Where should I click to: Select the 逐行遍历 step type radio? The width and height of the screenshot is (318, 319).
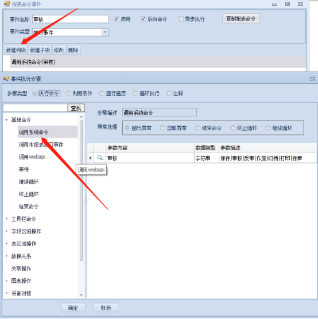[x=102, y=93]
